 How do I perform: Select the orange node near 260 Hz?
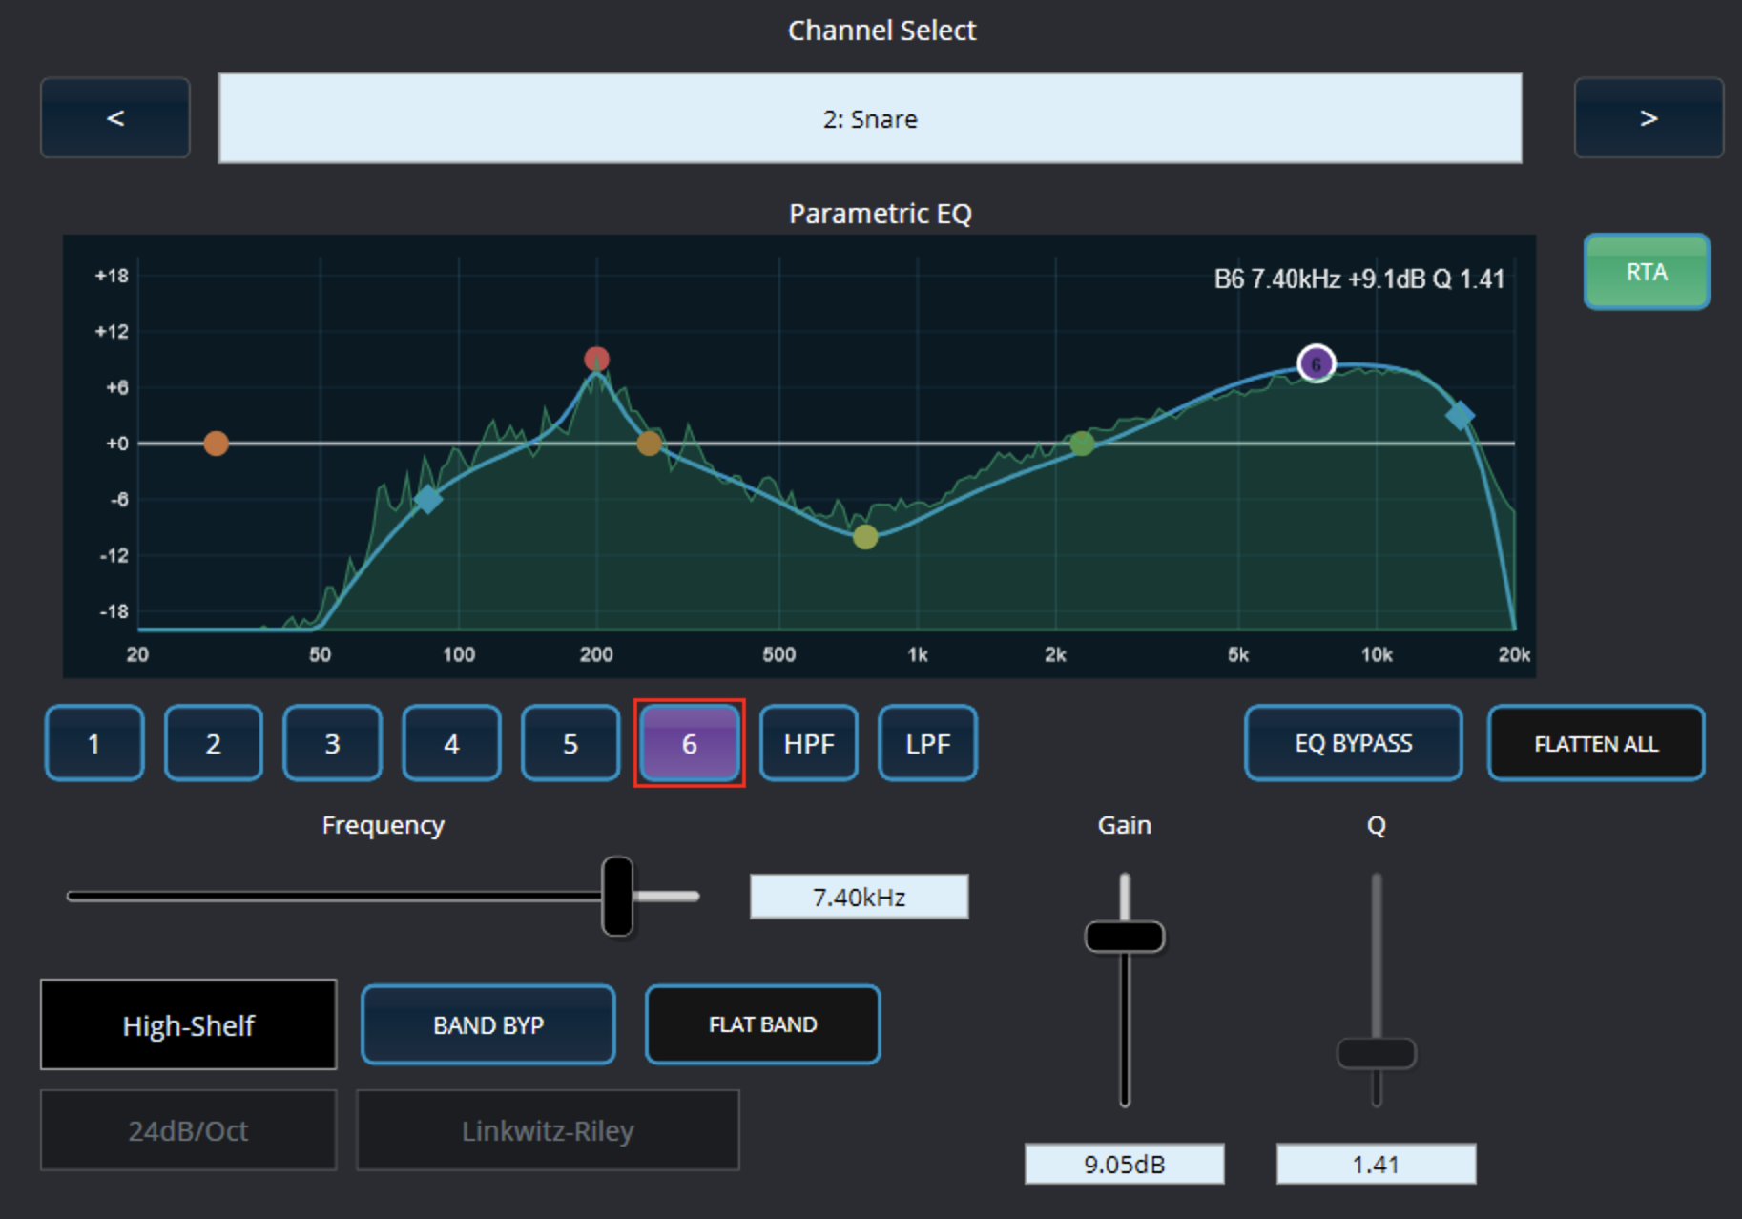649,444
